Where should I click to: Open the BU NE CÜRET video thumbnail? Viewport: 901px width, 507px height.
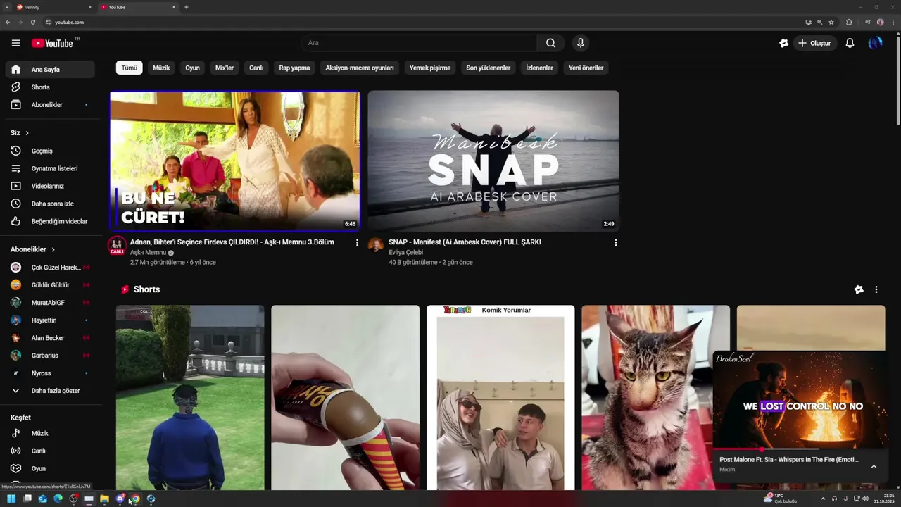coord(235,161)
